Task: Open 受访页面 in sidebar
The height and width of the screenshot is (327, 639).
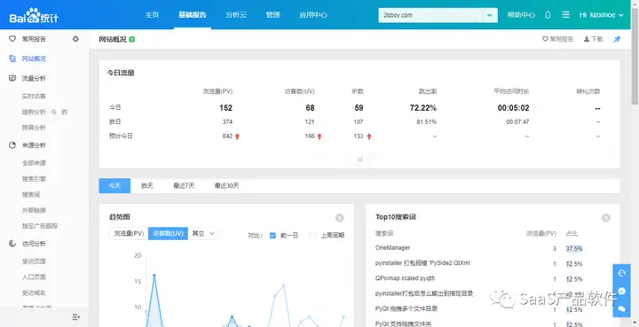Action: pyautogui.click(x=34, y=261)
